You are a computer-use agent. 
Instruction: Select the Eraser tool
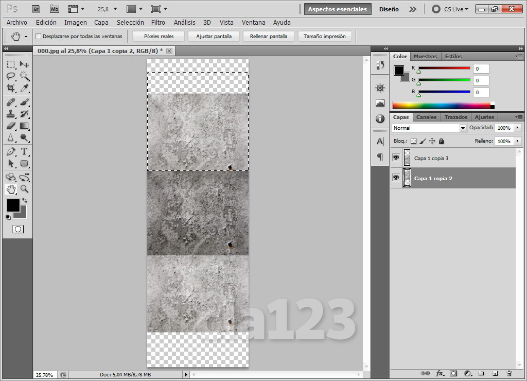(11, 126)
